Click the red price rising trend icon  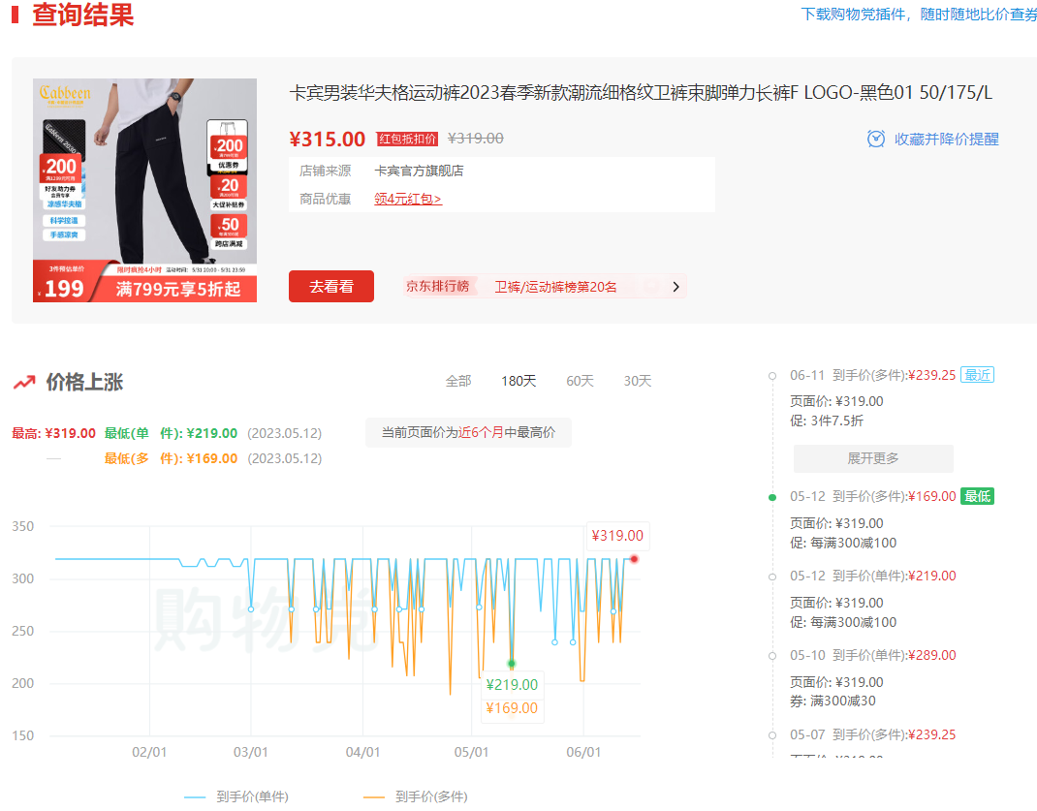pos(24,382)
